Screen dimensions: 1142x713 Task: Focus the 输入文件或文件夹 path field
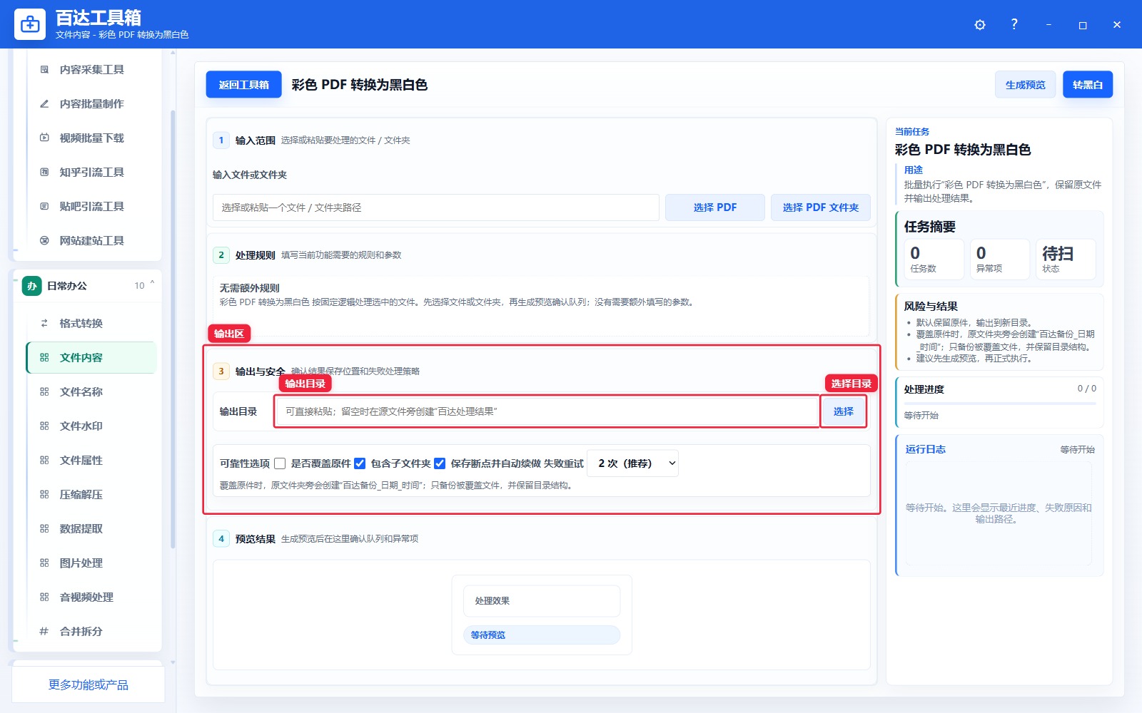pos(436,207)
